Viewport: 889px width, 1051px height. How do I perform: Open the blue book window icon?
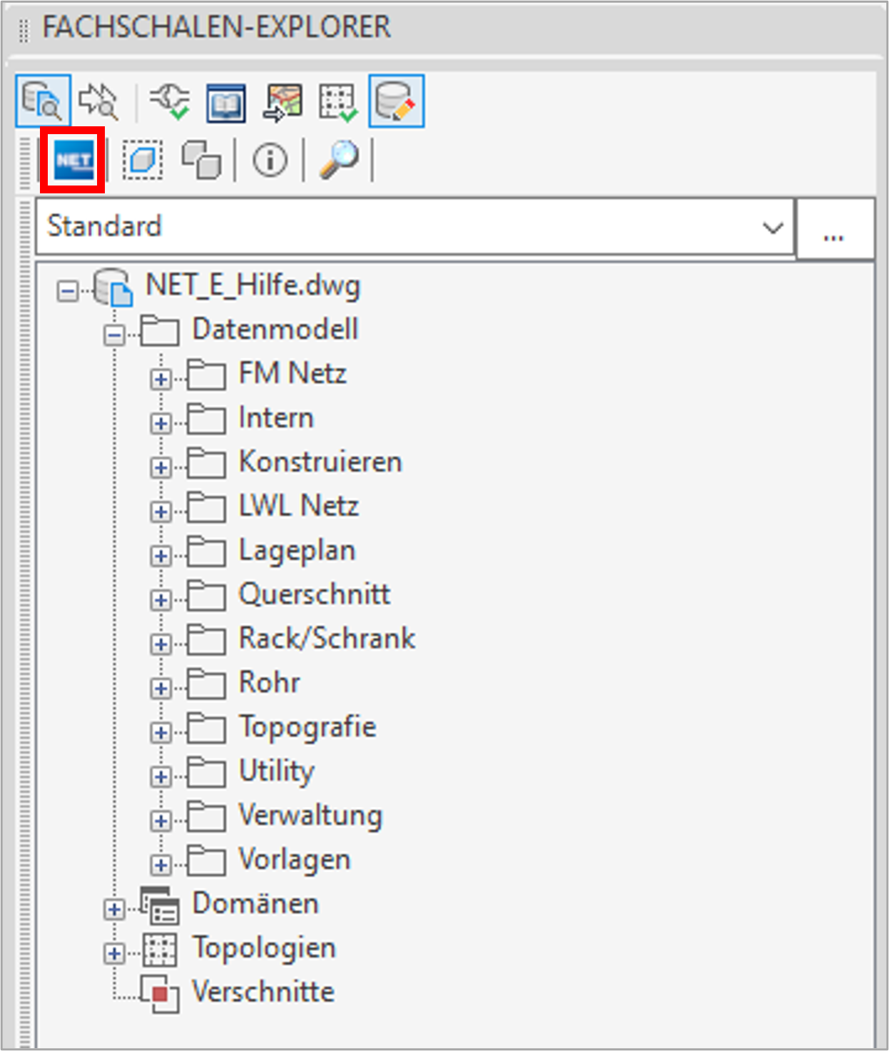tap(226, 103)
